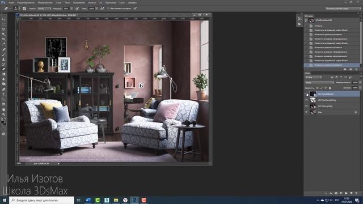Click the foreground color swatch

click(2, 122)
